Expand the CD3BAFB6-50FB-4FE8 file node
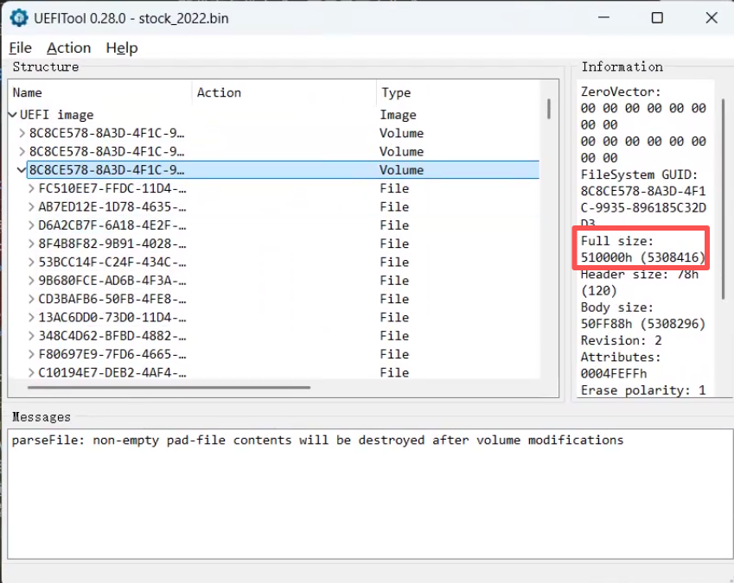Viewport: 734px width, 583px height. [31, 299]
